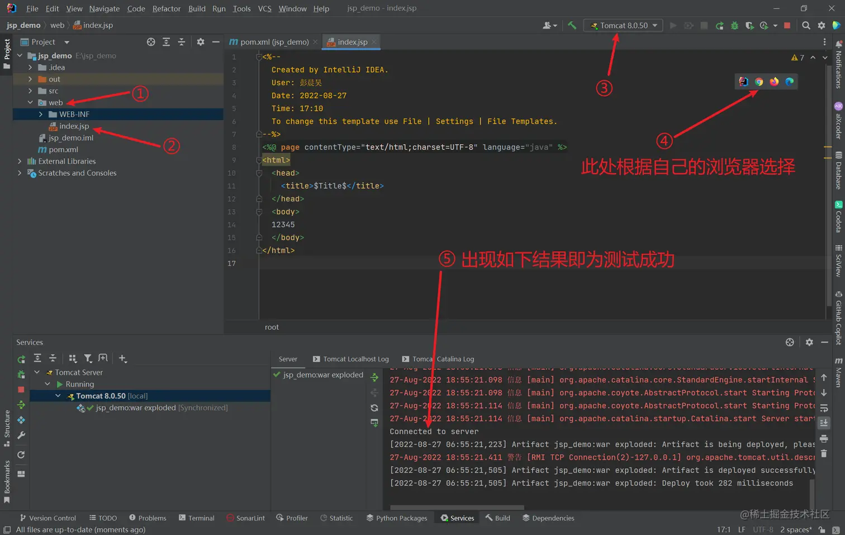
Task: Stop the running server with red square
Action: (787, 26)
